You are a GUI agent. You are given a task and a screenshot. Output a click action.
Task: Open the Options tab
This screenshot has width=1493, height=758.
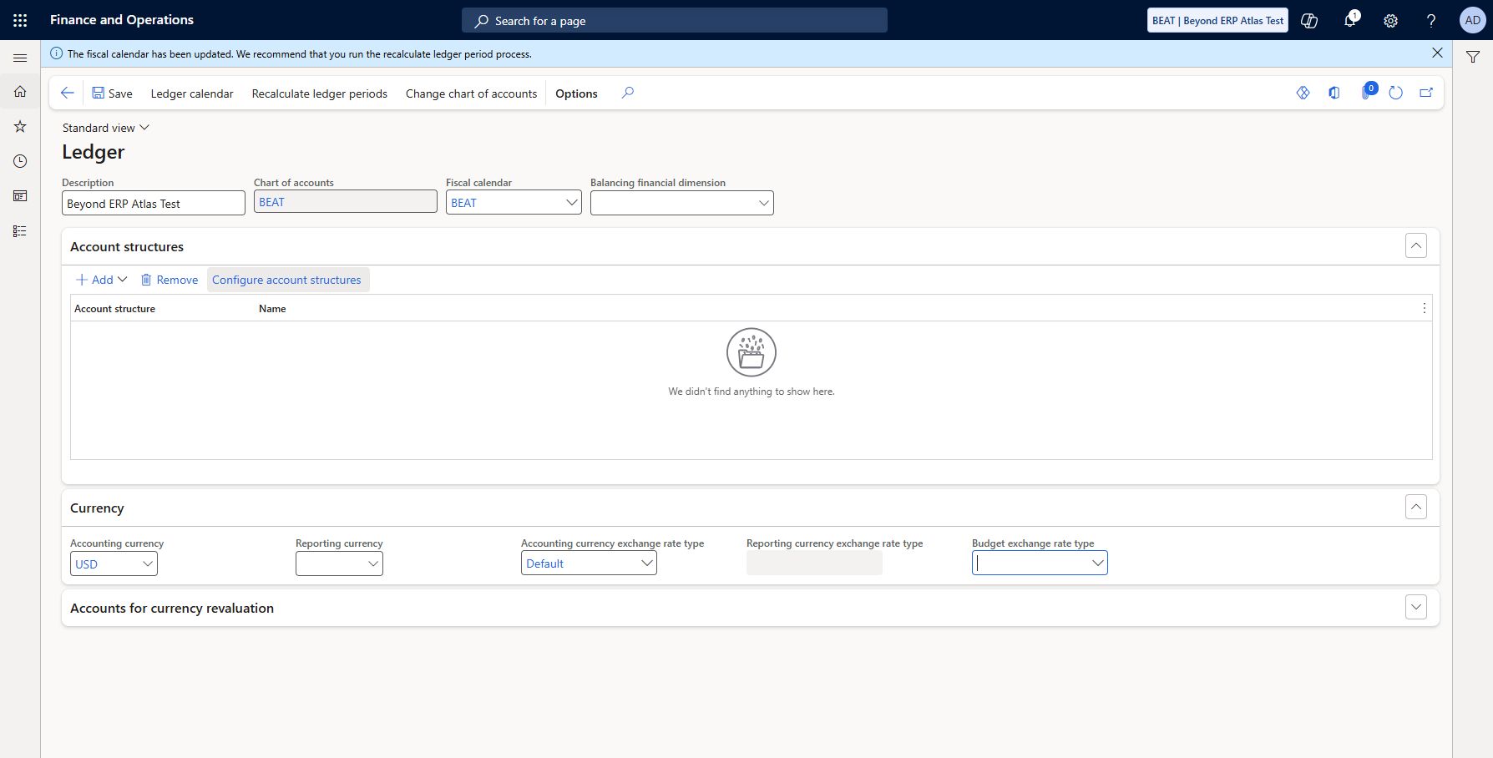click(576, 93)
